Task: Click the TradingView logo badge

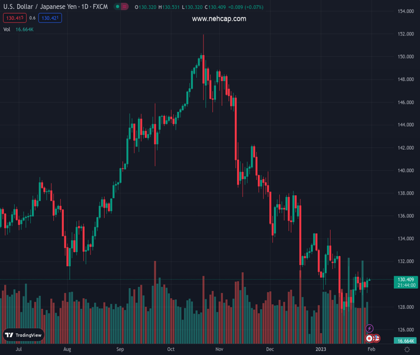Action: (x=24, y=335)
